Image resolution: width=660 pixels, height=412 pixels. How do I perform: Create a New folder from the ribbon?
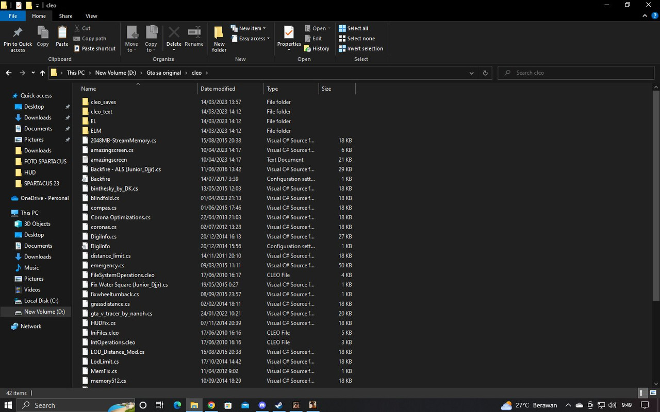click(x=219, y=39)
